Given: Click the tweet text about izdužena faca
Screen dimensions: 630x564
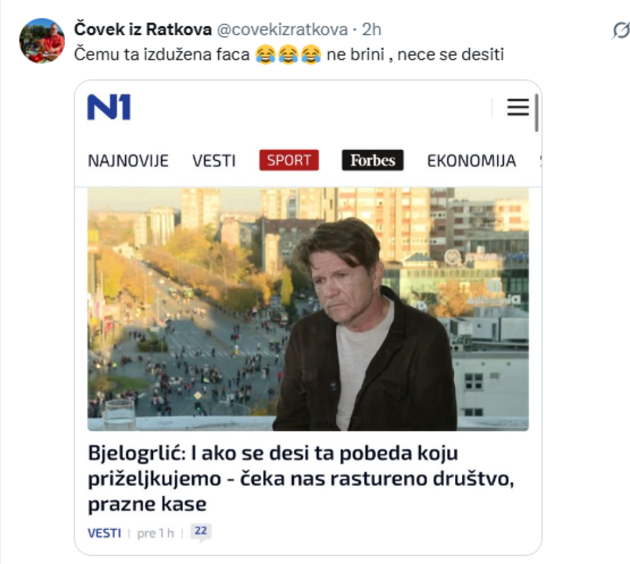Looking at the screenshot, I should tap(289, 54).
